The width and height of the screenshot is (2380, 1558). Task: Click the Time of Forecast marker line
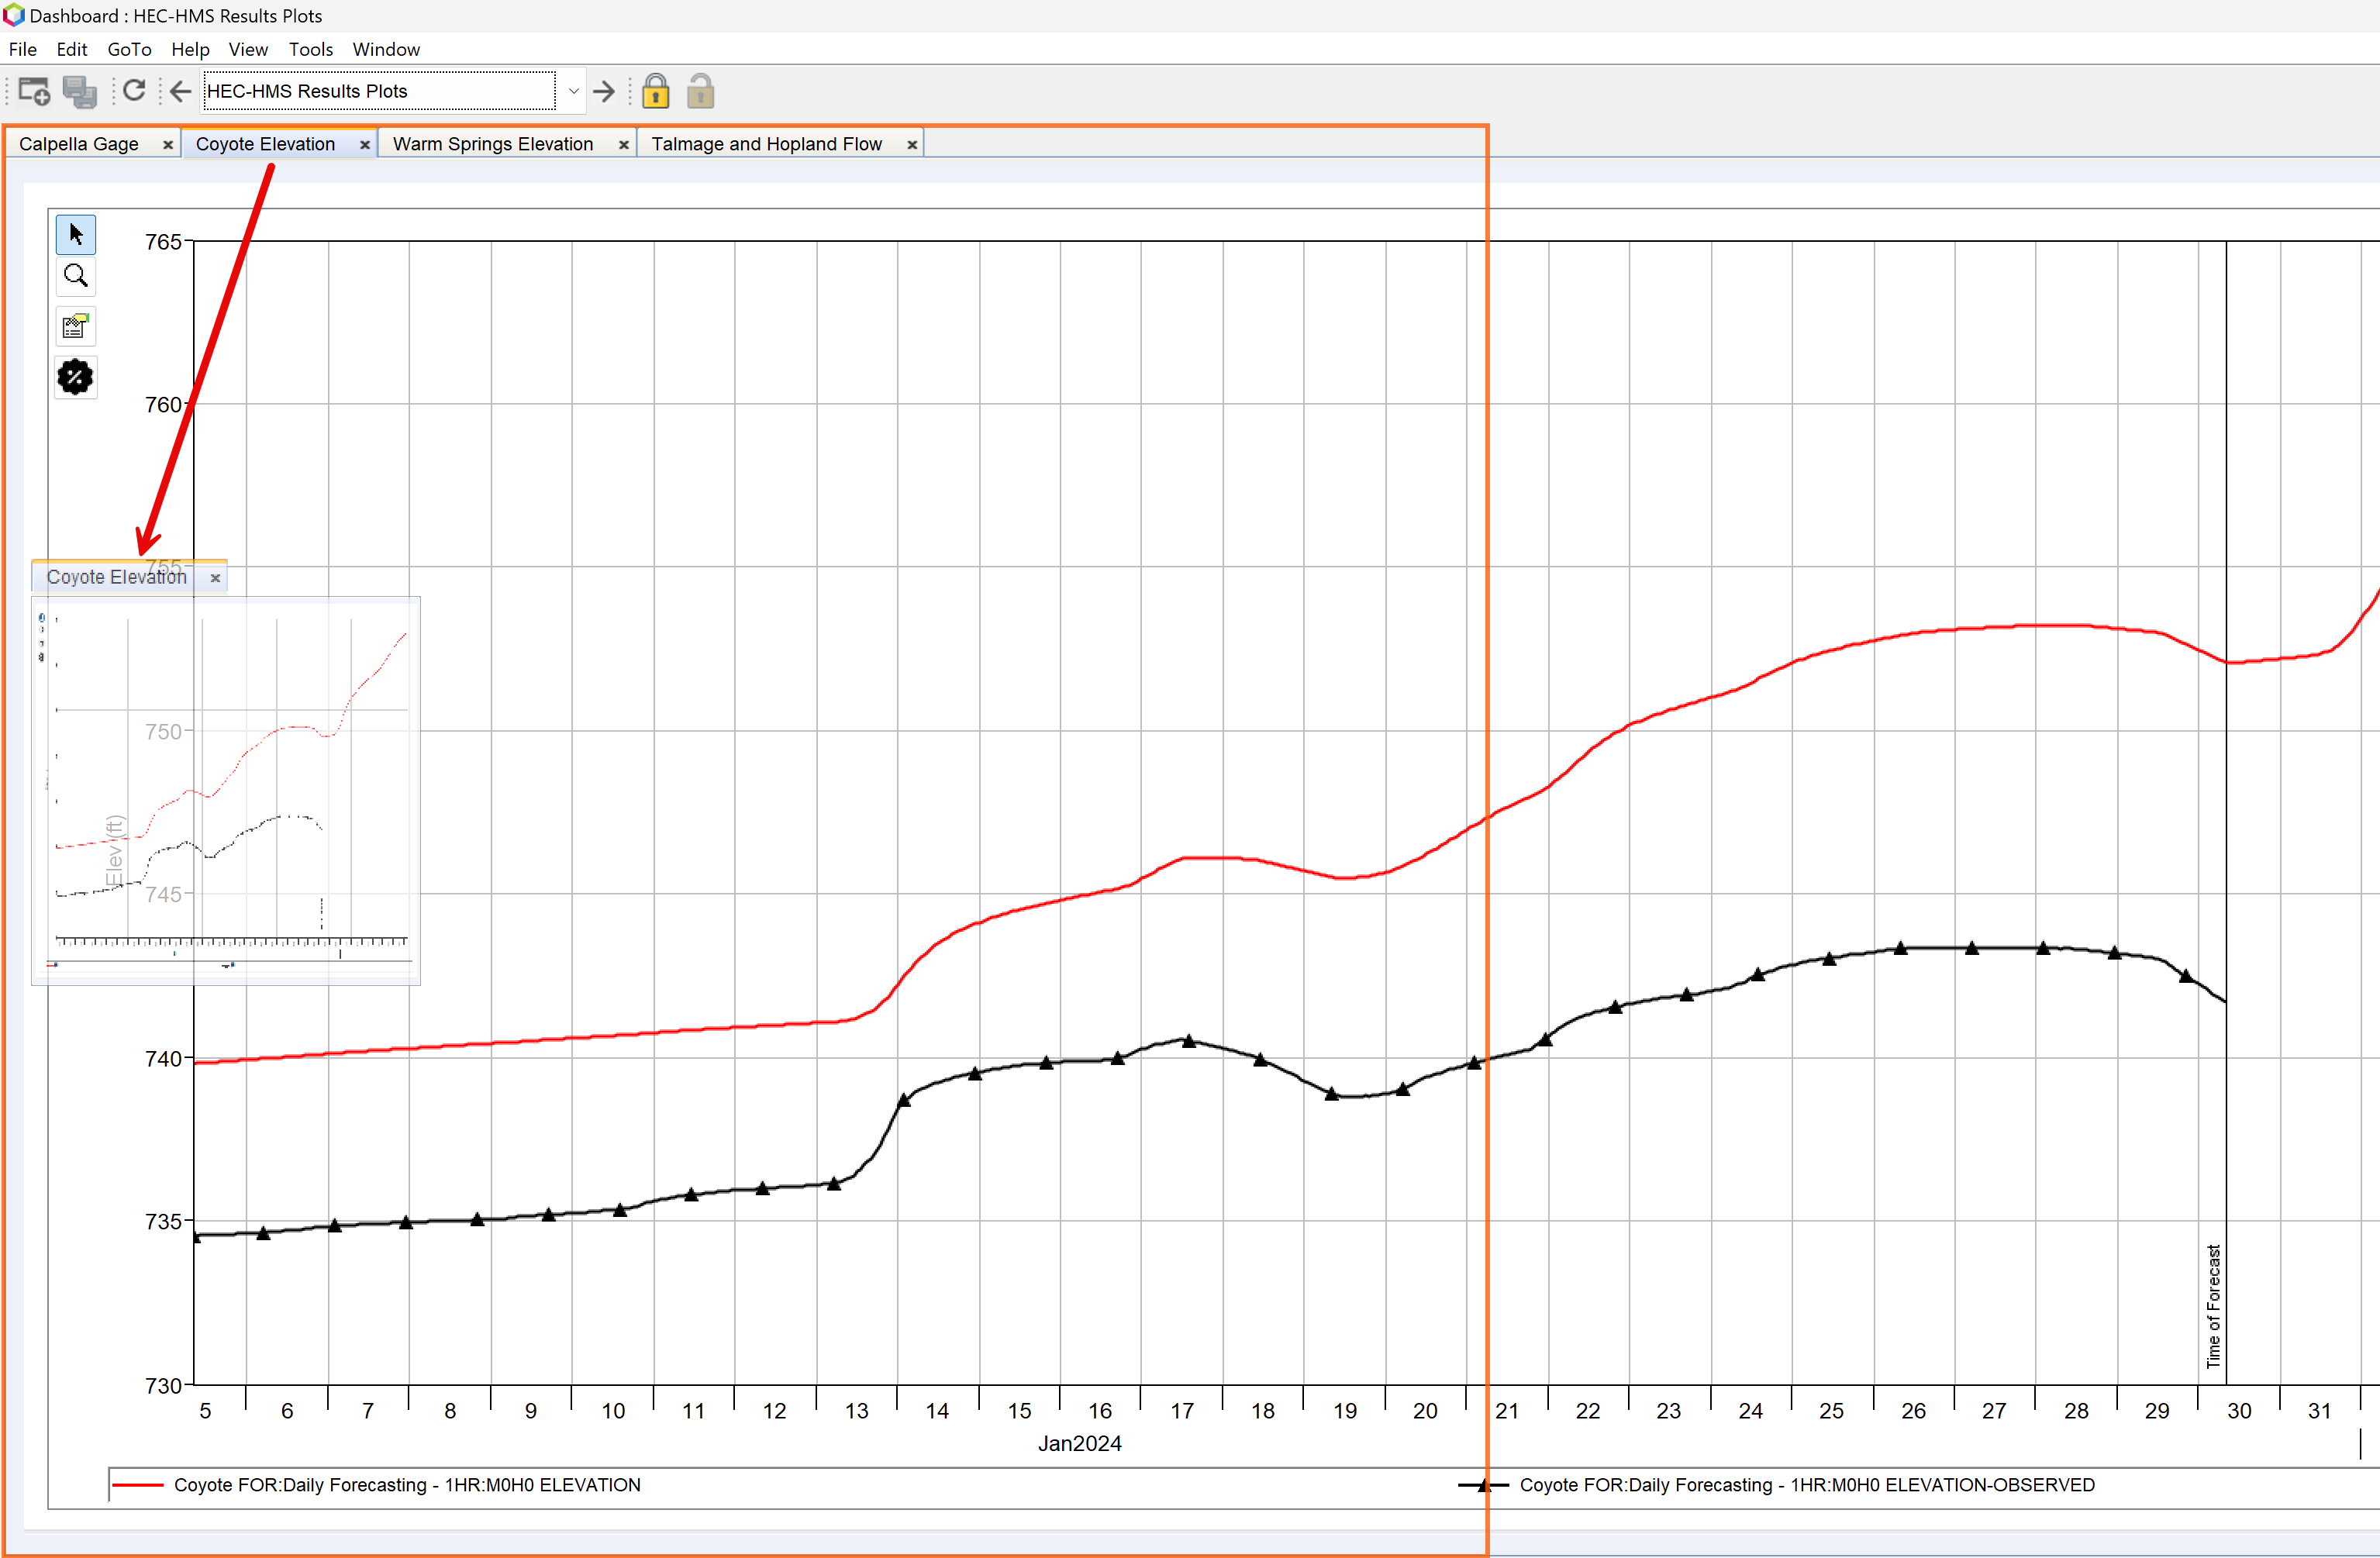(2226, 812)
